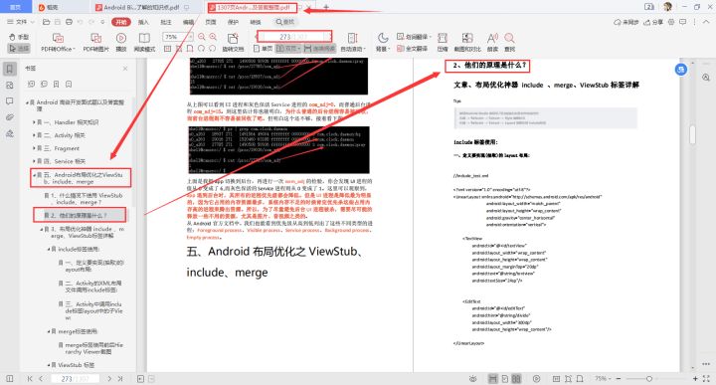
Task: Toggle eye protection mode in status bar
Action: tap(472, 379)
